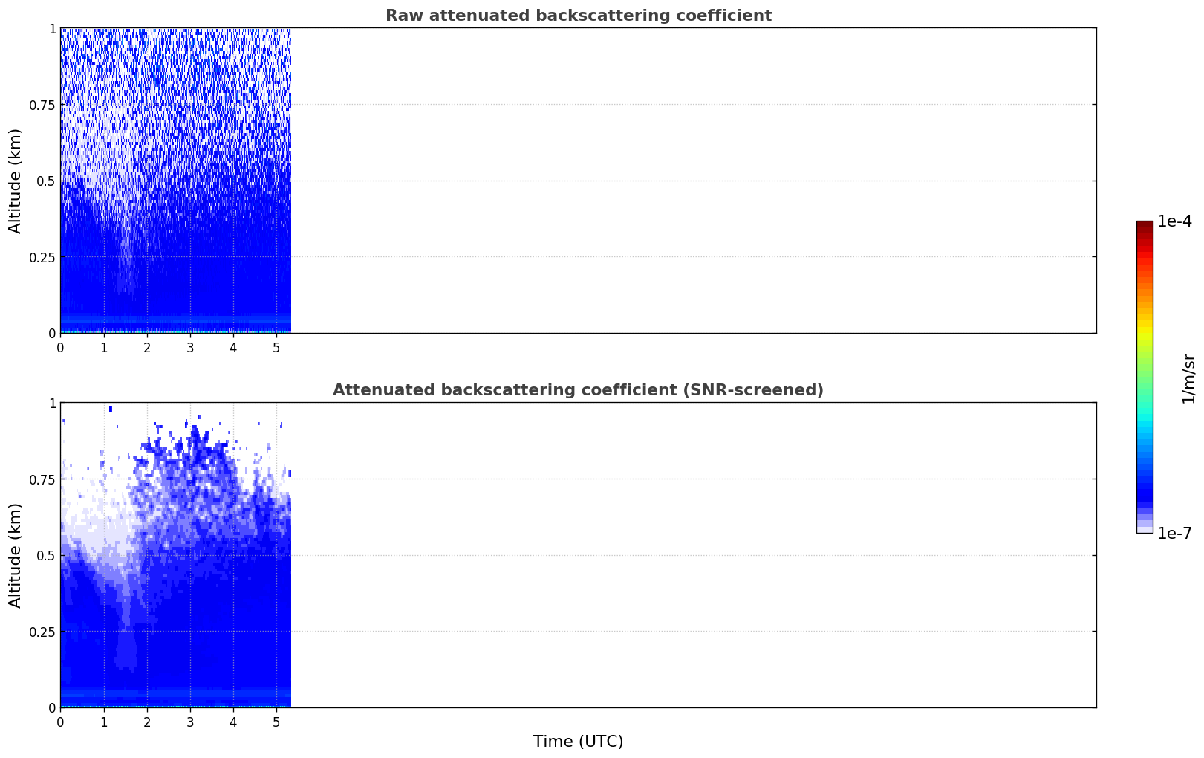Click the 'Raw attenuated backscattering coefficient' title
The width and height of the screenshot is (1204, 758).
point(578,16)
